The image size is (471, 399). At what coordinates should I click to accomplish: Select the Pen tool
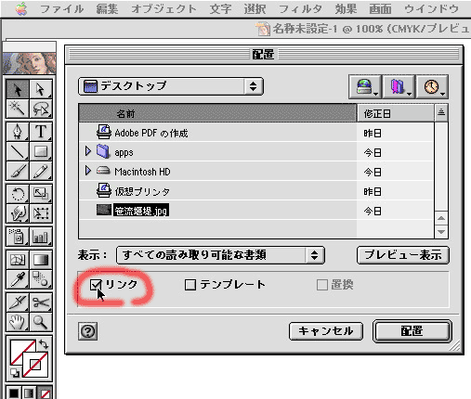point(18,132)
